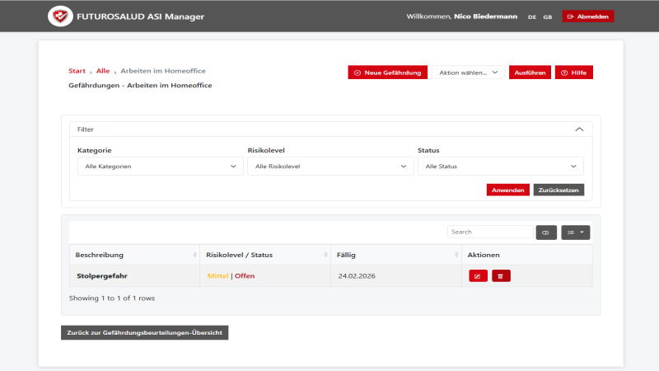
Task: Switch language to GB
Action: pos(547,16)
